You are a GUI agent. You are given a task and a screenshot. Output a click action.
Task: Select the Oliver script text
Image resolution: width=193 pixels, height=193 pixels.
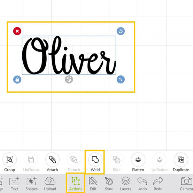click(x=69, y=55)
